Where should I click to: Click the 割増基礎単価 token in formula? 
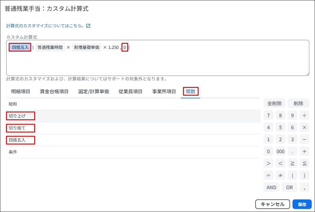[x=86, y=47]
